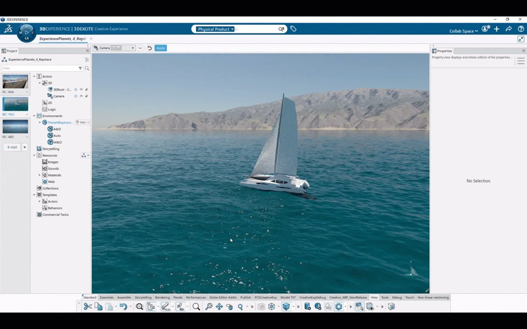Toggle the circle state icon on Camera row
The width and height of the screenshot is (527, 329).
click(x=76, y=96)
